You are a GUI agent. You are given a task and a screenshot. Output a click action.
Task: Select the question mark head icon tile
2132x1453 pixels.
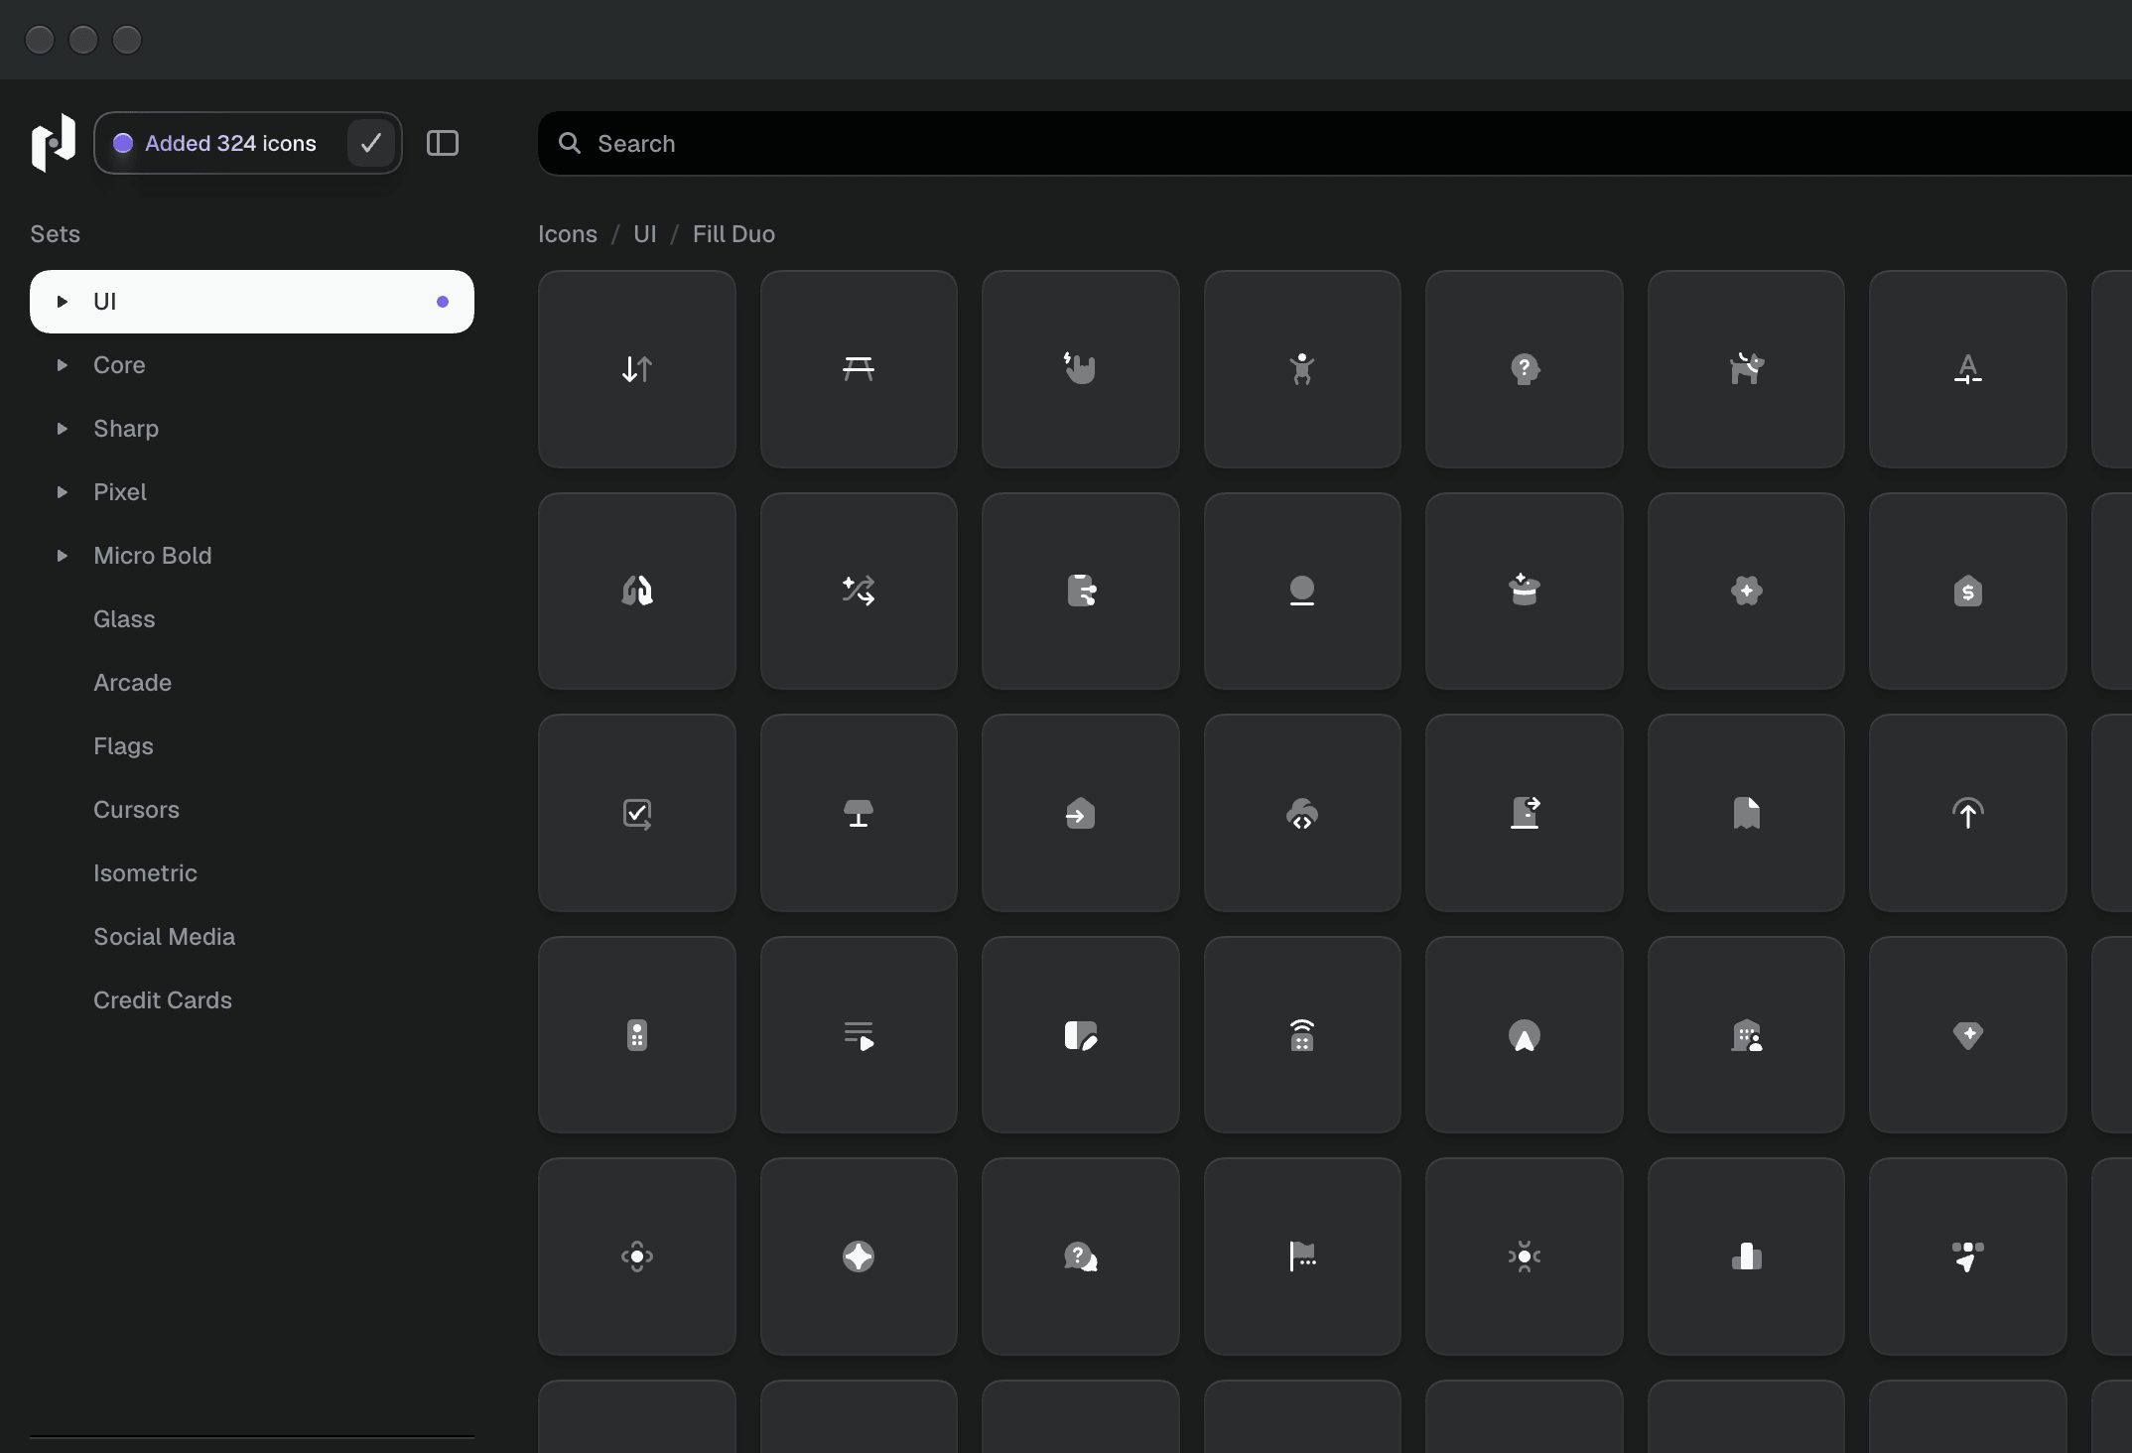coord(1525,369)
